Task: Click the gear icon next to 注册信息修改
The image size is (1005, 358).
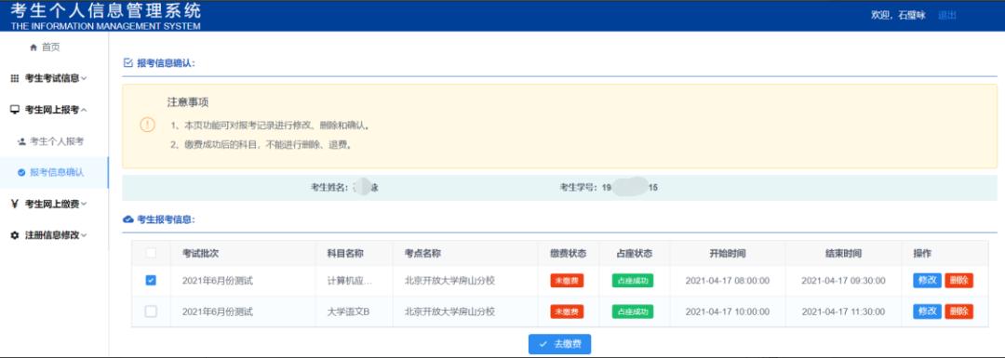Action: 15,235
